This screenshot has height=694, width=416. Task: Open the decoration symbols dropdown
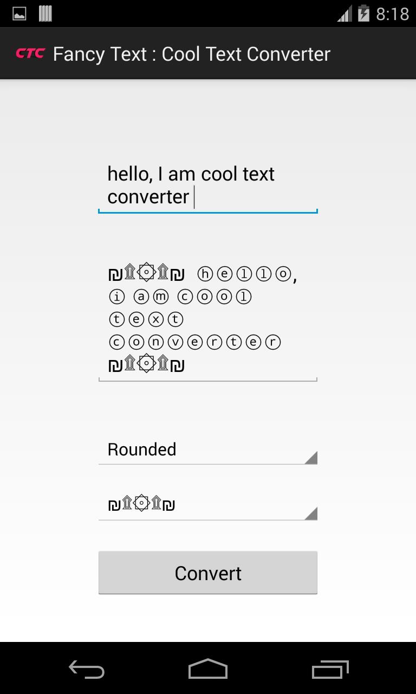click(207, 504)
